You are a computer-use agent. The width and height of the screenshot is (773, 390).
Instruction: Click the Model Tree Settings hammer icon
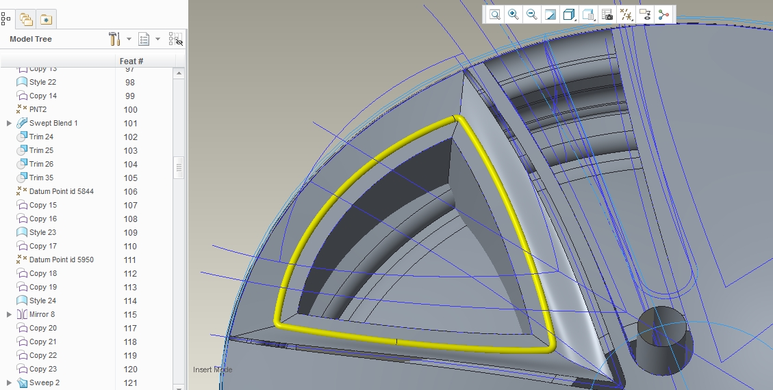[x=114, y=39]
